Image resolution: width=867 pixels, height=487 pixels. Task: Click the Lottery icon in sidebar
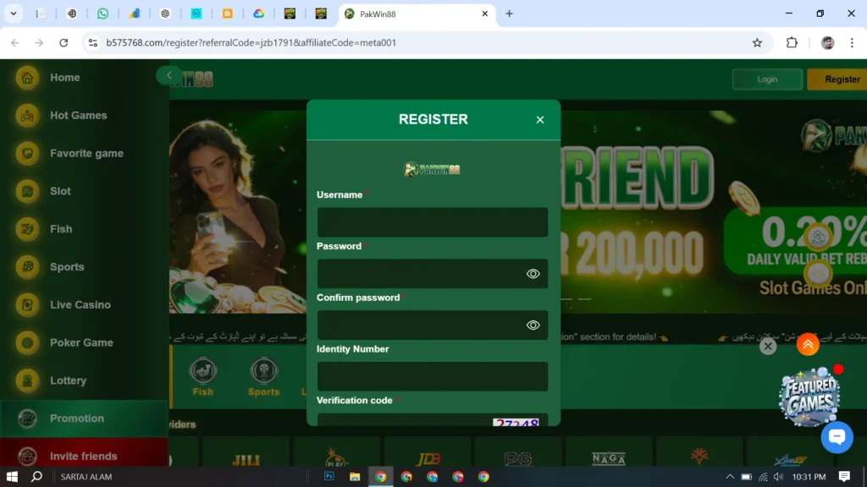27,380
